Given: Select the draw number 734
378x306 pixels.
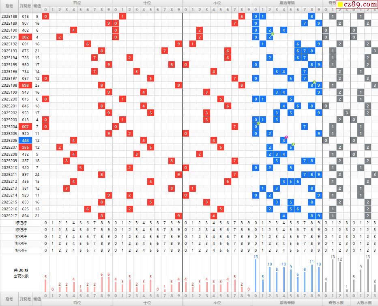Looking at the screenshot, I should pyautogui.click(x=25, y=72).
